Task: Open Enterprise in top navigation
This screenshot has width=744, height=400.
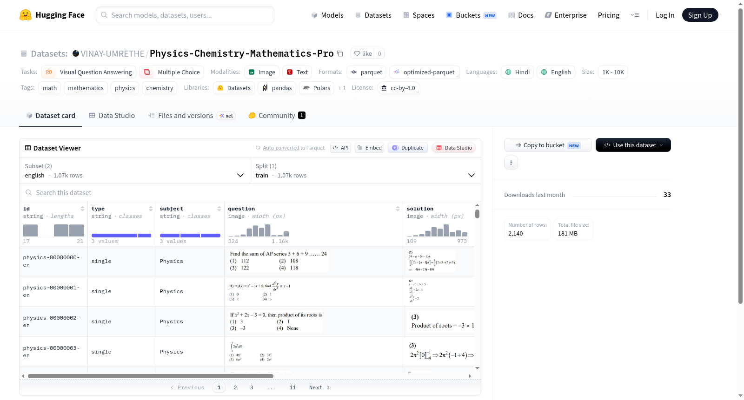Action: (565, 15)
